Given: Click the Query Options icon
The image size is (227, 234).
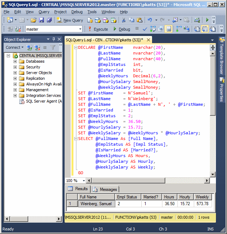Looking at the screenshot, I should click(161, 29).
